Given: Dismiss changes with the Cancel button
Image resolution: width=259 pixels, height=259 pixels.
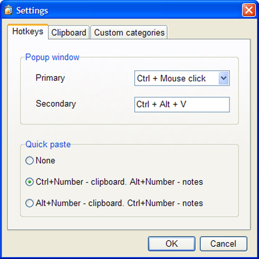Looking at the screenshot, I should pos(224,244).
